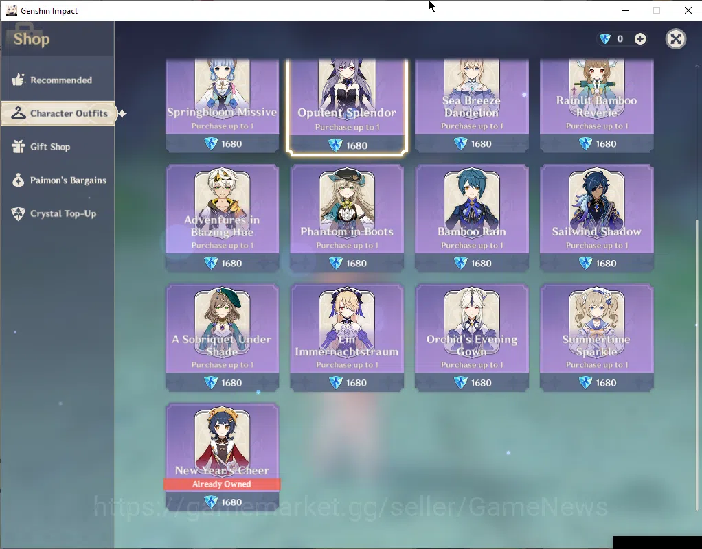Viewport: 702px width, 549px height.
Task: Open the Gift Shop tab
Action: 57,147
